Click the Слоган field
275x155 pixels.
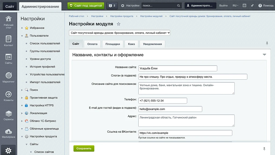pyautogui.click(x=193, y=77)
